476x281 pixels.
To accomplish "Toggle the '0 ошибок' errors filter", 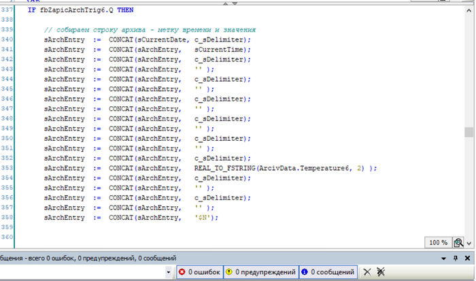I will 199,272.
